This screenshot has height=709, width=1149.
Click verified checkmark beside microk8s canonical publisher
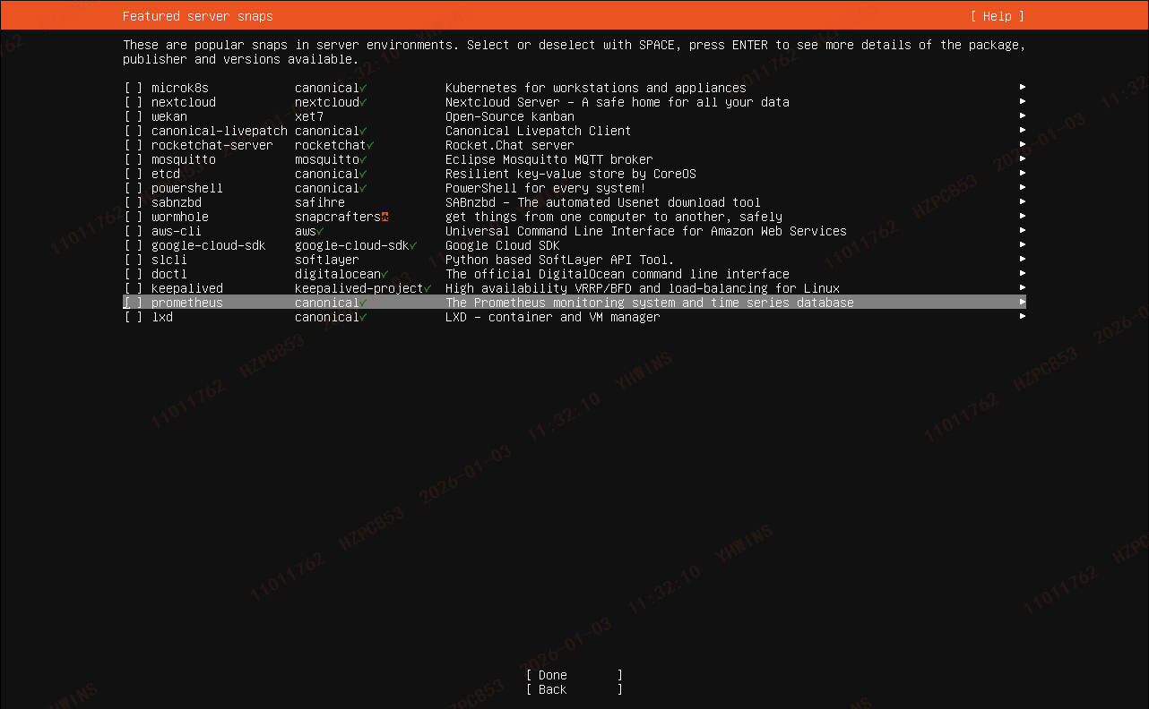coord(363,88)
